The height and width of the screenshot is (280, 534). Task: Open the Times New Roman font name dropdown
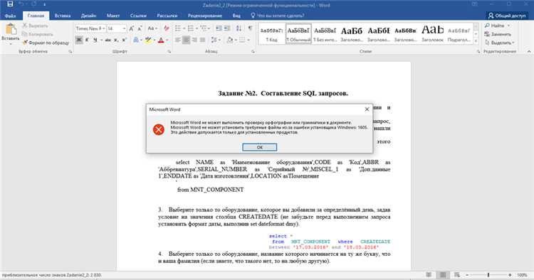pyautogui.click(x=103, y=28)
